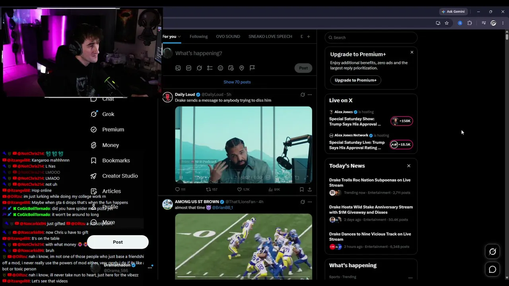Switch to the OVO SOUND tab
The height and width of the screenshot is (286, 509).
228,37
